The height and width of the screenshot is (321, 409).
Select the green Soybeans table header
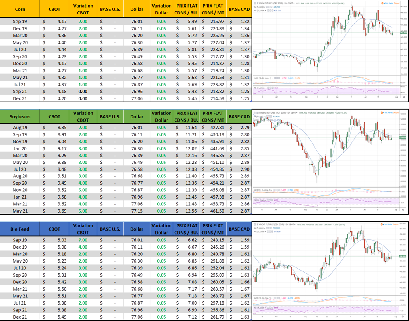point(20,116)
